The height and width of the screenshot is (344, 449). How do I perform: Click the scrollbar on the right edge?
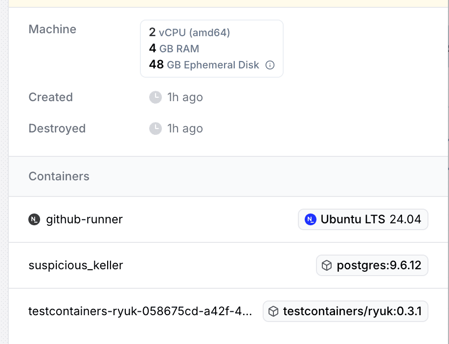(x=447, y=171)
